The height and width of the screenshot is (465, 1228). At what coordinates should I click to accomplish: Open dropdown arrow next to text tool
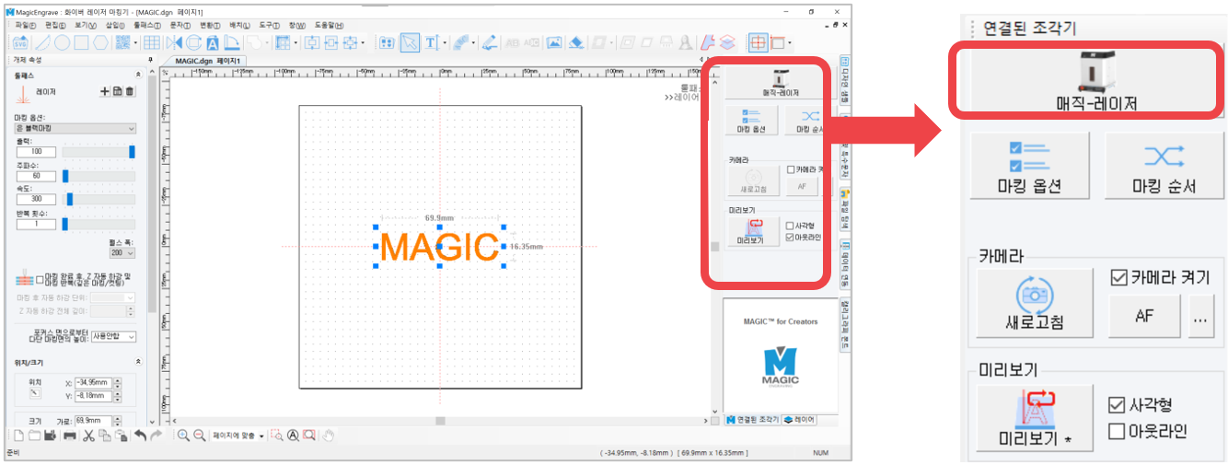445,43
